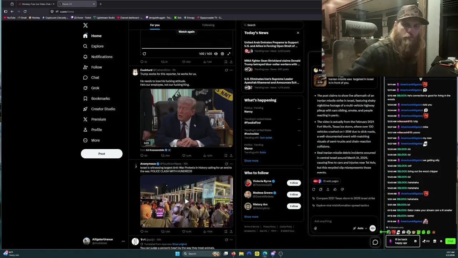Open account menu for AlligatorUranus
458x258 pixels.
click(123, 241)
